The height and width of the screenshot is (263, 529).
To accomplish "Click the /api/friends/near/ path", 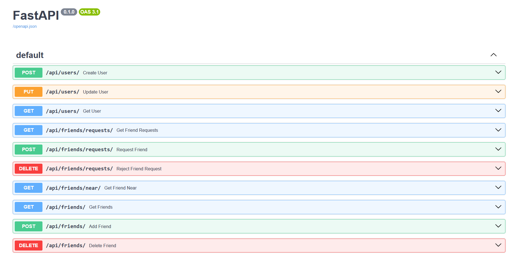I will tap(73, 188).
